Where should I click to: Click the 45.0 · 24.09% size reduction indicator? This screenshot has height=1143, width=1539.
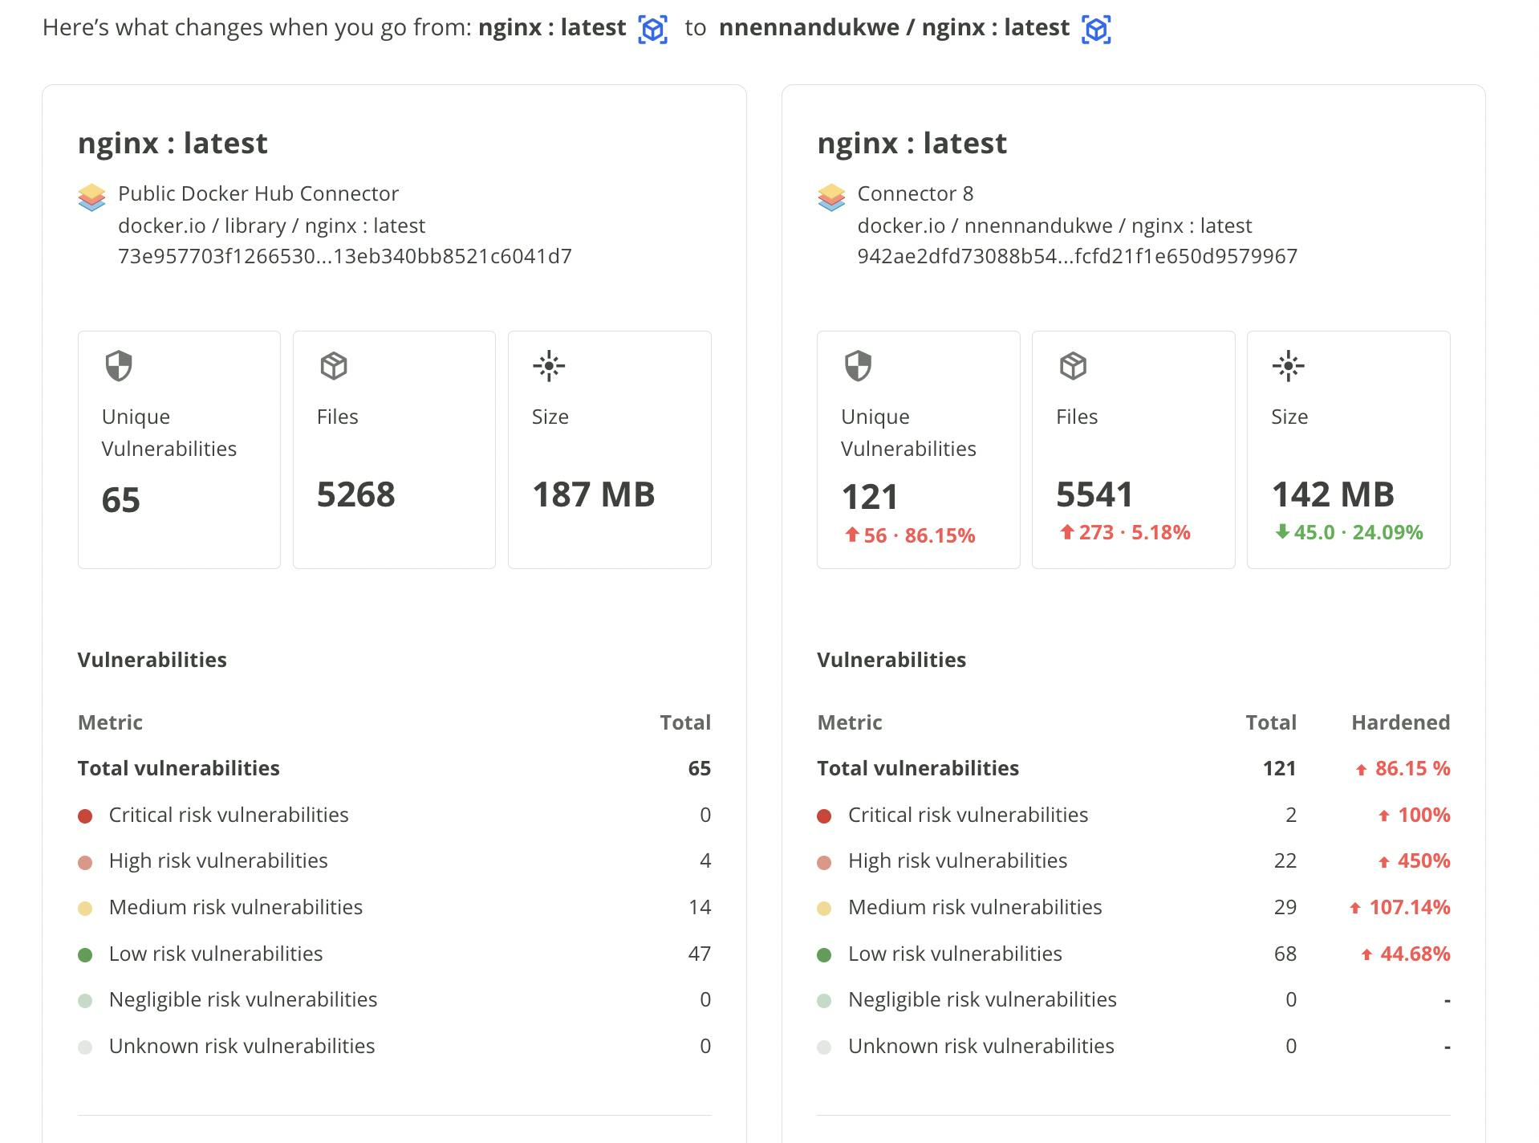(x=1349, y=532)
